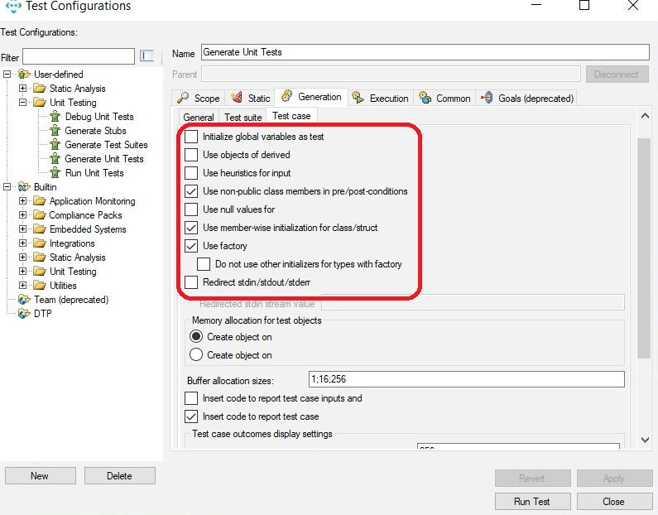The image size is (658, 515).
Task: Click the Filter text field
Action: [x=79, y=56]
